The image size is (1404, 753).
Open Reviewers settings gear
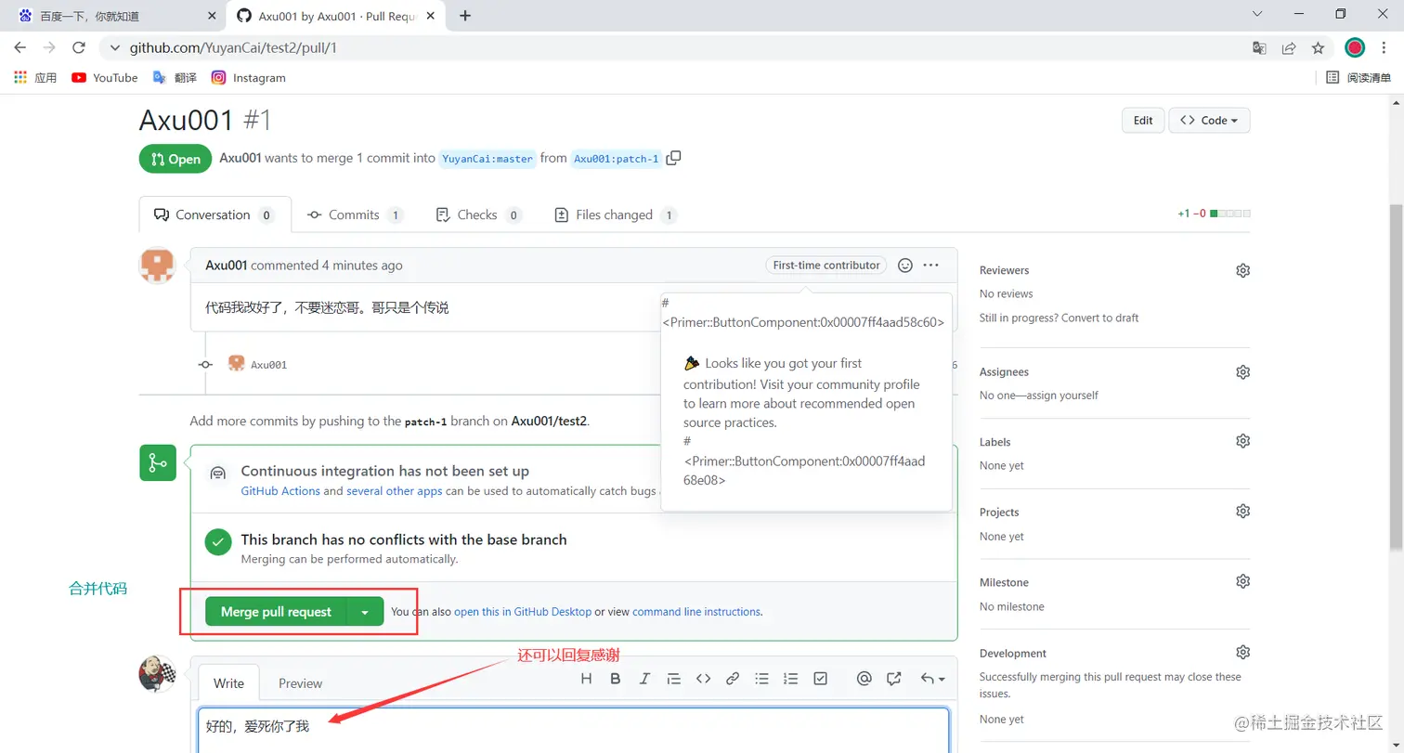(1242, 270)
